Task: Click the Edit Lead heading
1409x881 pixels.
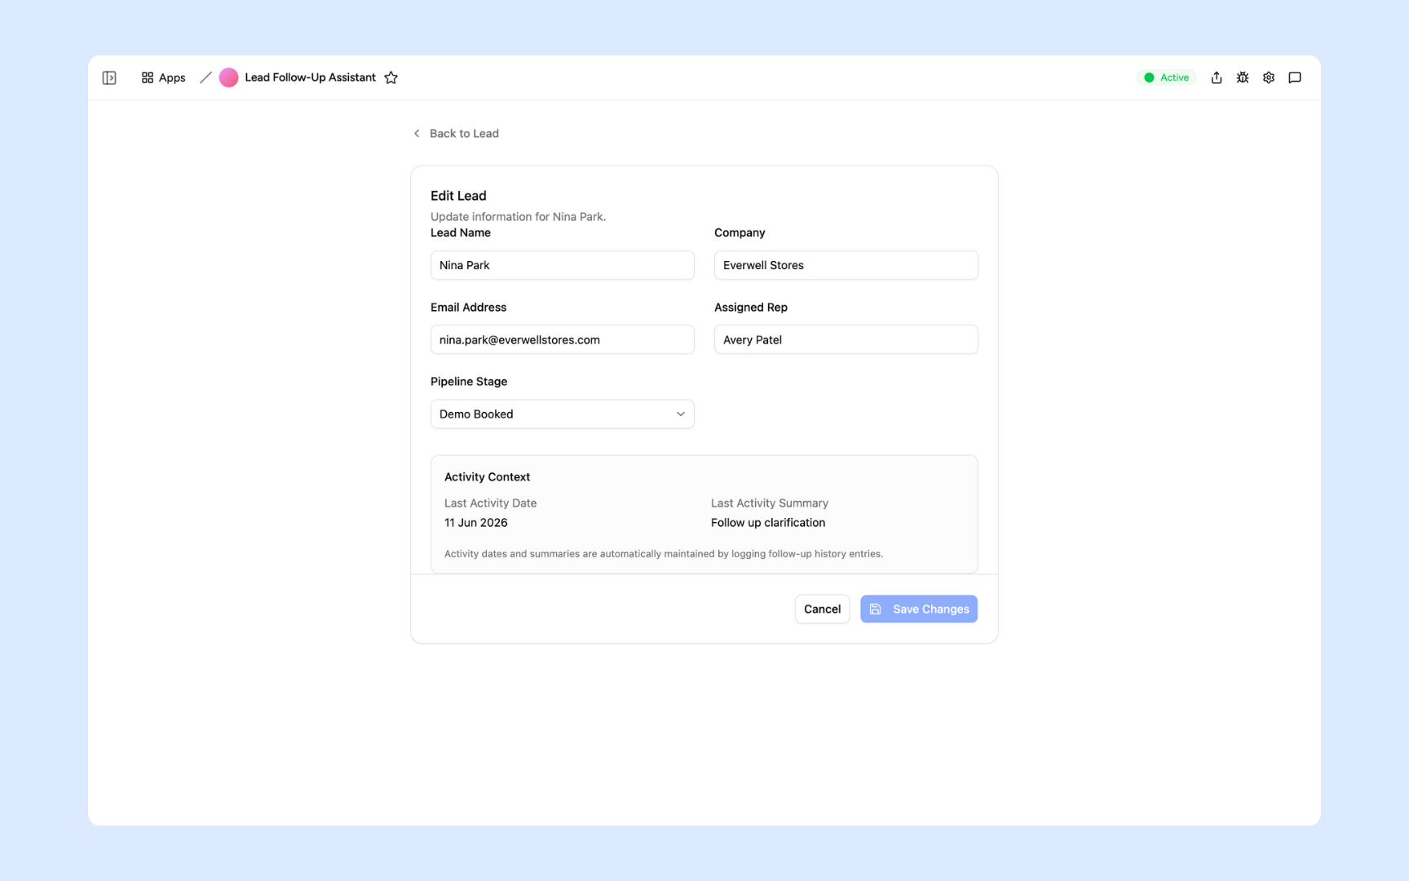Action: [x=458, y=196]
